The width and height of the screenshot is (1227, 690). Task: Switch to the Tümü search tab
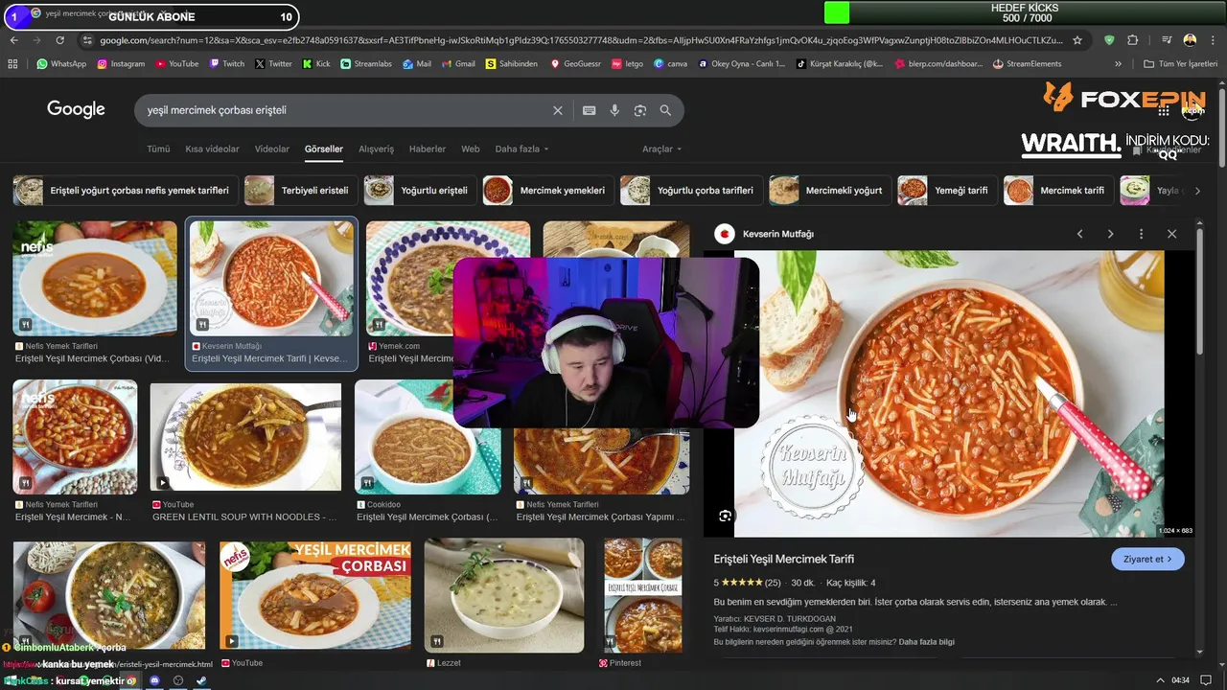coord(158,149)
